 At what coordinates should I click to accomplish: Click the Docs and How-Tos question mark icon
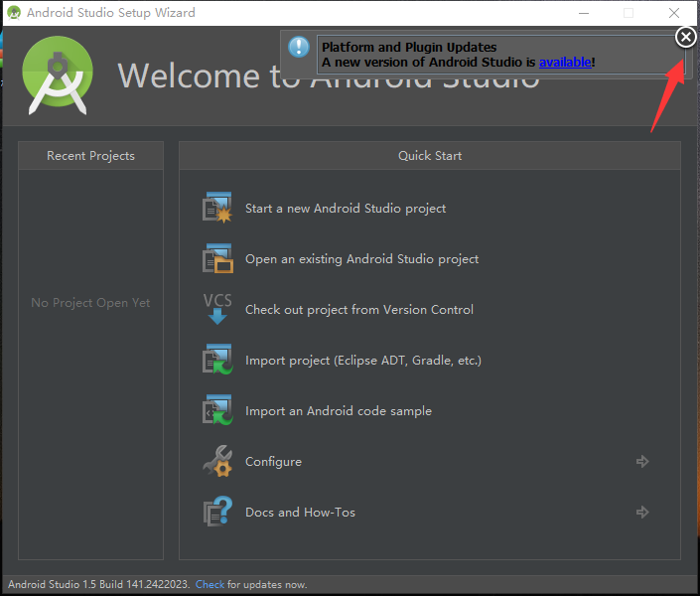coord(217,512)
